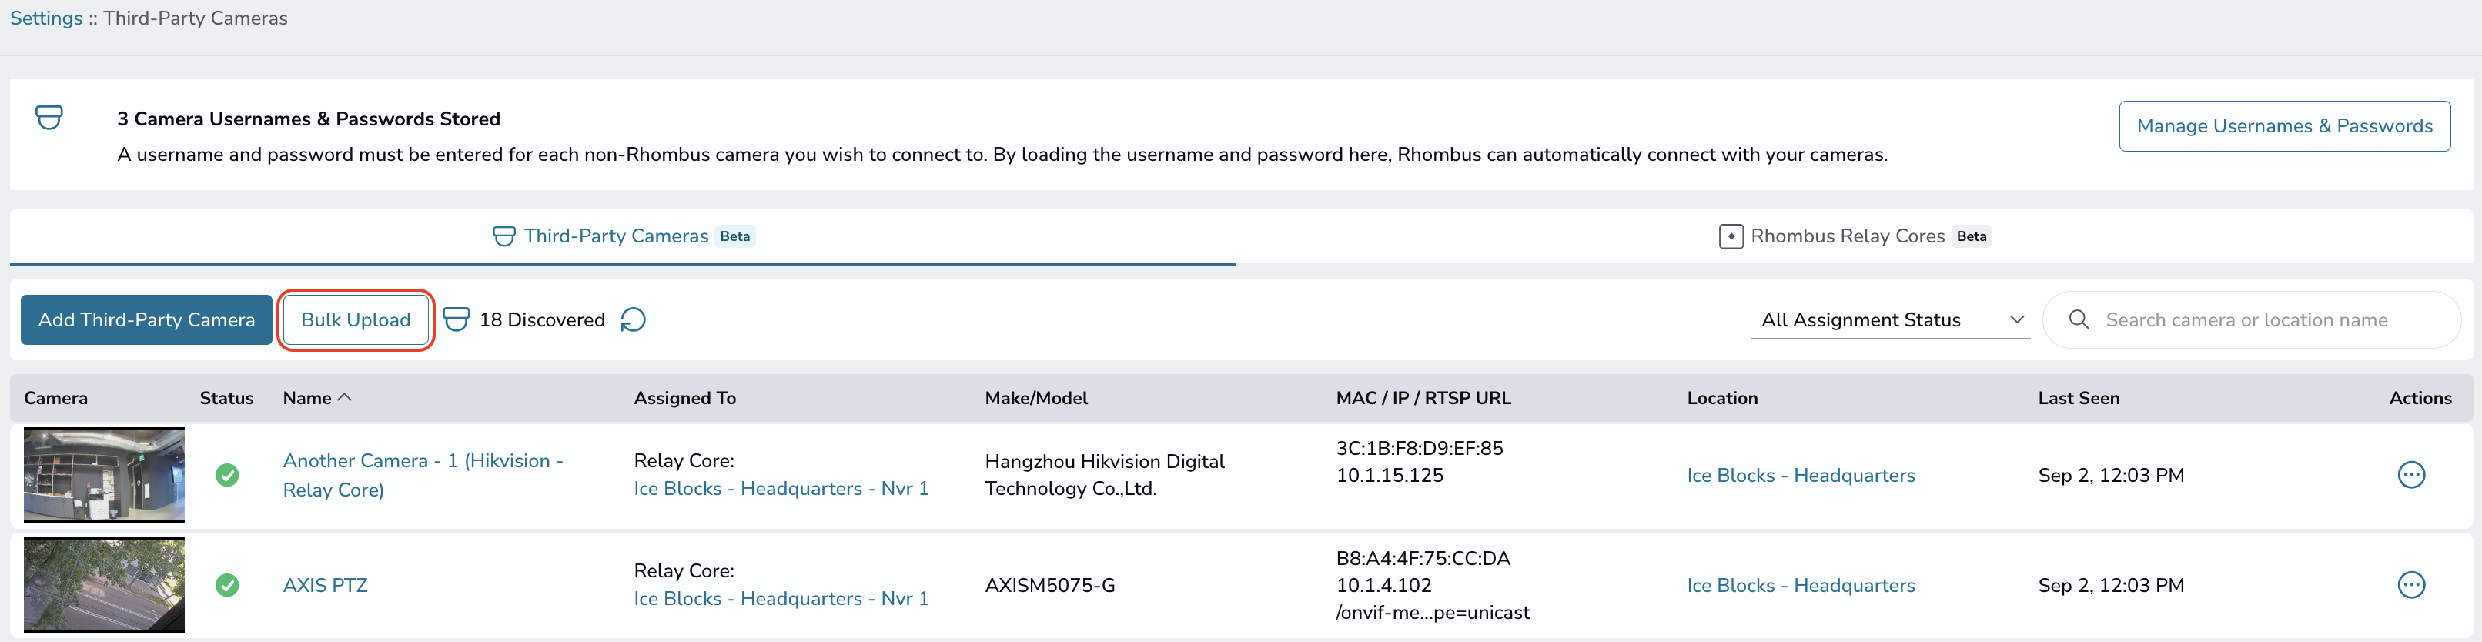Screen dimensions: 2482x642
Task: Open the AXIS PTZ thumbnail preview
Action: (x=104, y=585)
